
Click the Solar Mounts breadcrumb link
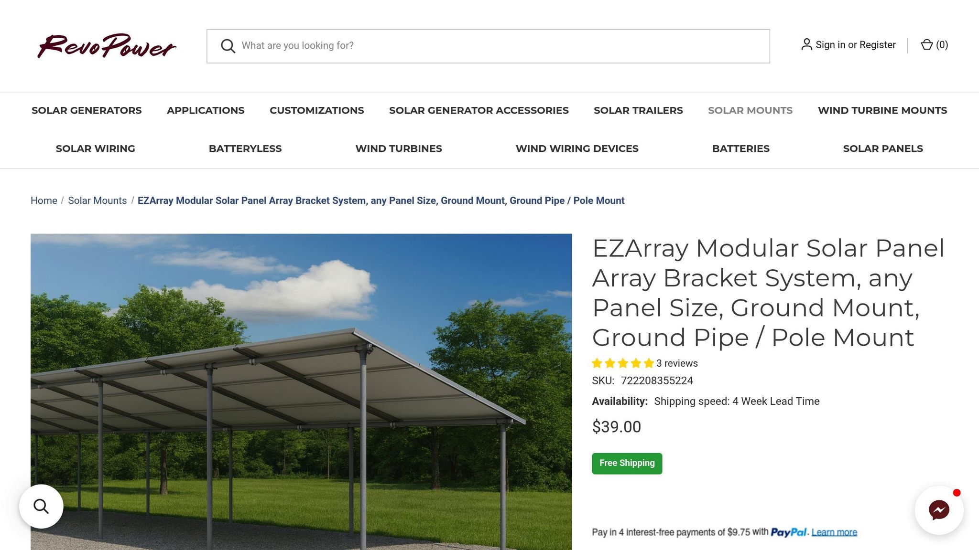[97, 201]
